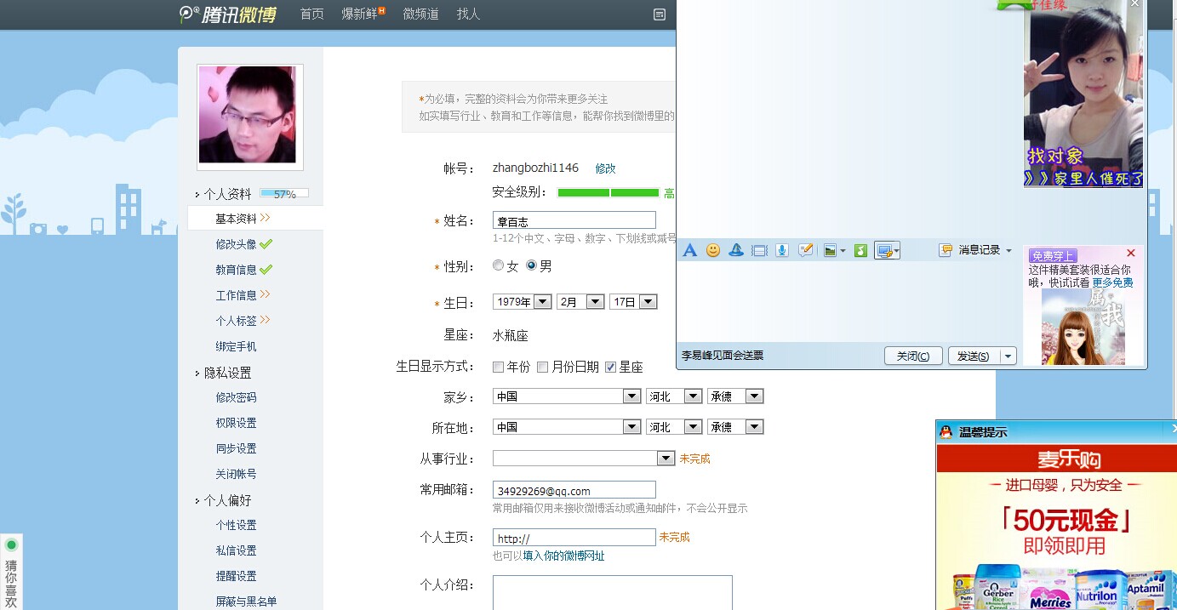Click the green dot icon above 猜你喜欢
1177x610 pixels.
pos(12,544)
